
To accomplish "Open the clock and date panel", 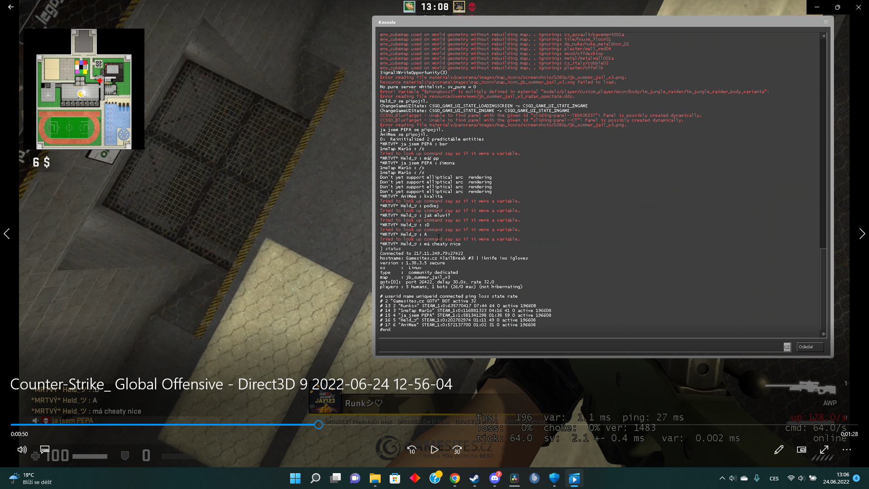I will tap(836, 478).
